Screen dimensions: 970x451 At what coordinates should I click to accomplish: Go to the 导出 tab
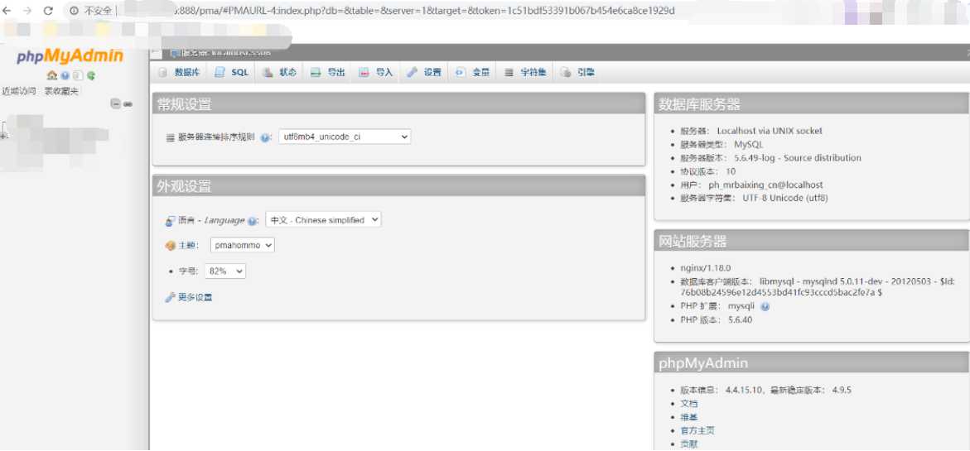[328, 72]
